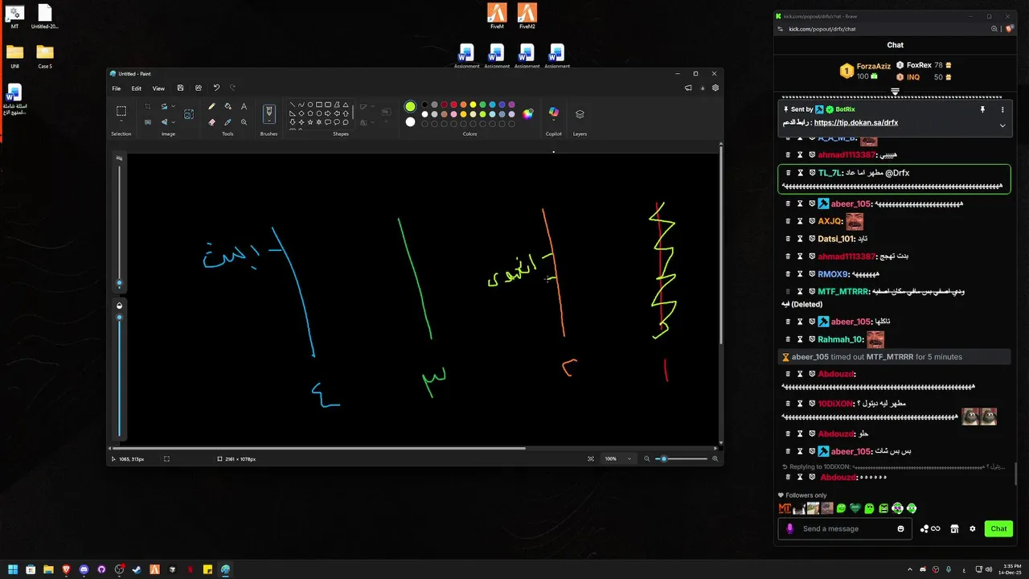
Task: Click username abeer_105 on 'بس بس شات' message
Action: tap(851, 451)
